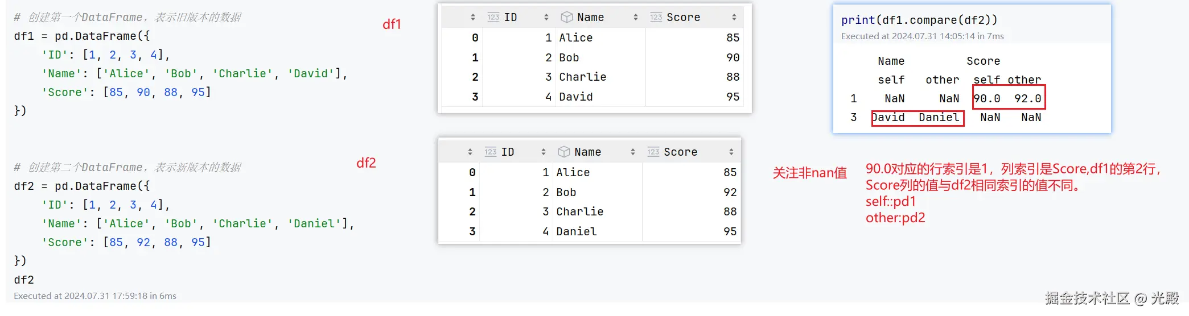
Task: Click the print(df1.compare(df2)) code line
Action: coord(919,20)
